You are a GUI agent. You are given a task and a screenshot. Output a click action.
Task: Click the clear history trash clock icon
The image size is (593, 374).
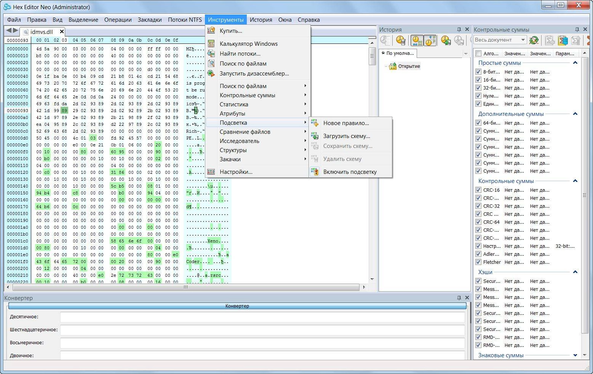(401, 40)
